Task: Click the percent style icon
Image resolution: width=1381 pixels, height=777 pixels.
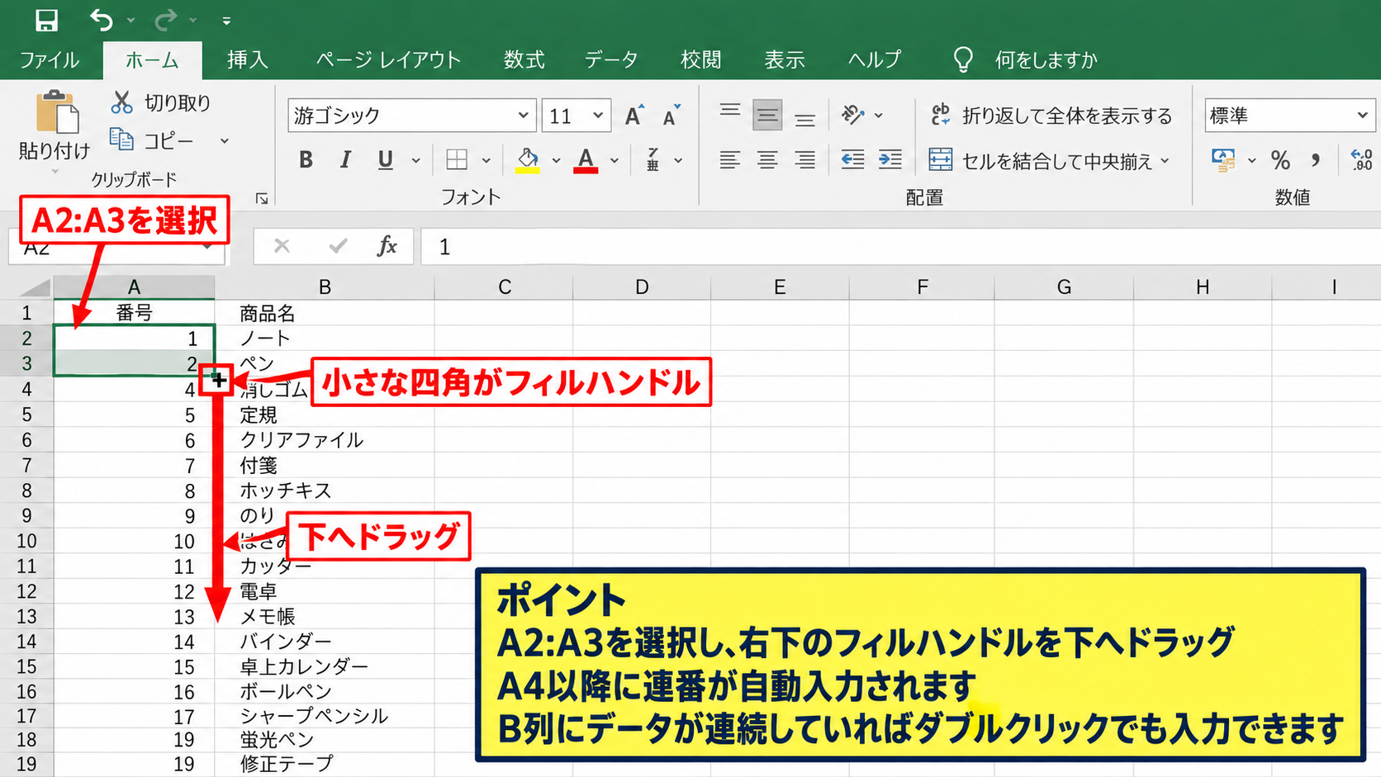Action: [1280, 159]
